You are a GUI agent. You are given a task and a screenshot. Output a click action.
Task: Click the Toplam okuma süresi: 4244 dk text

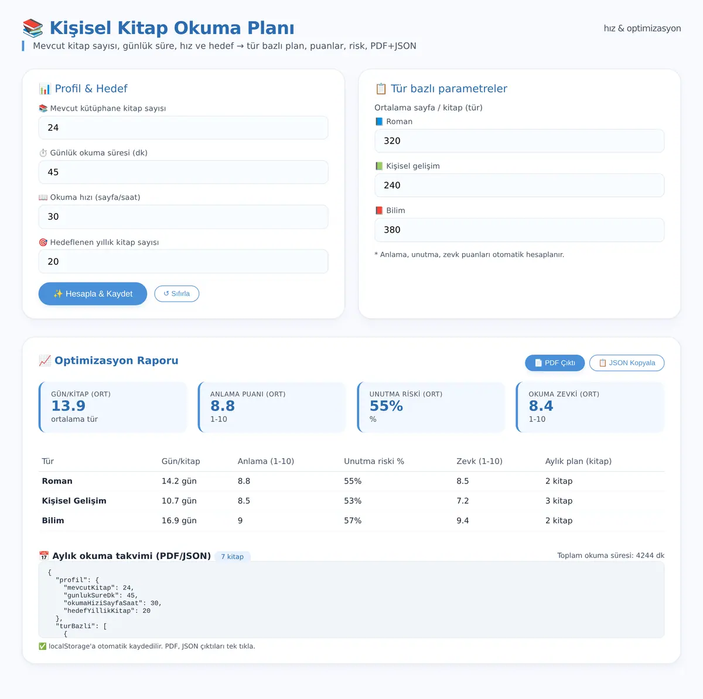[611, 555]
